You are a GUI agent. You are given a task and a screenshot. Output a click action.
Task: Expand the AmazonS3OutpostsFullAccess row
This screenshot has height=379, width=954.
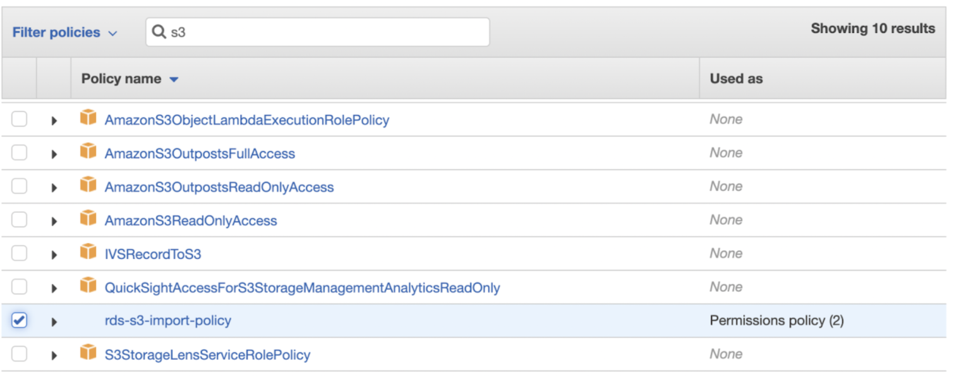click(54, 153)
